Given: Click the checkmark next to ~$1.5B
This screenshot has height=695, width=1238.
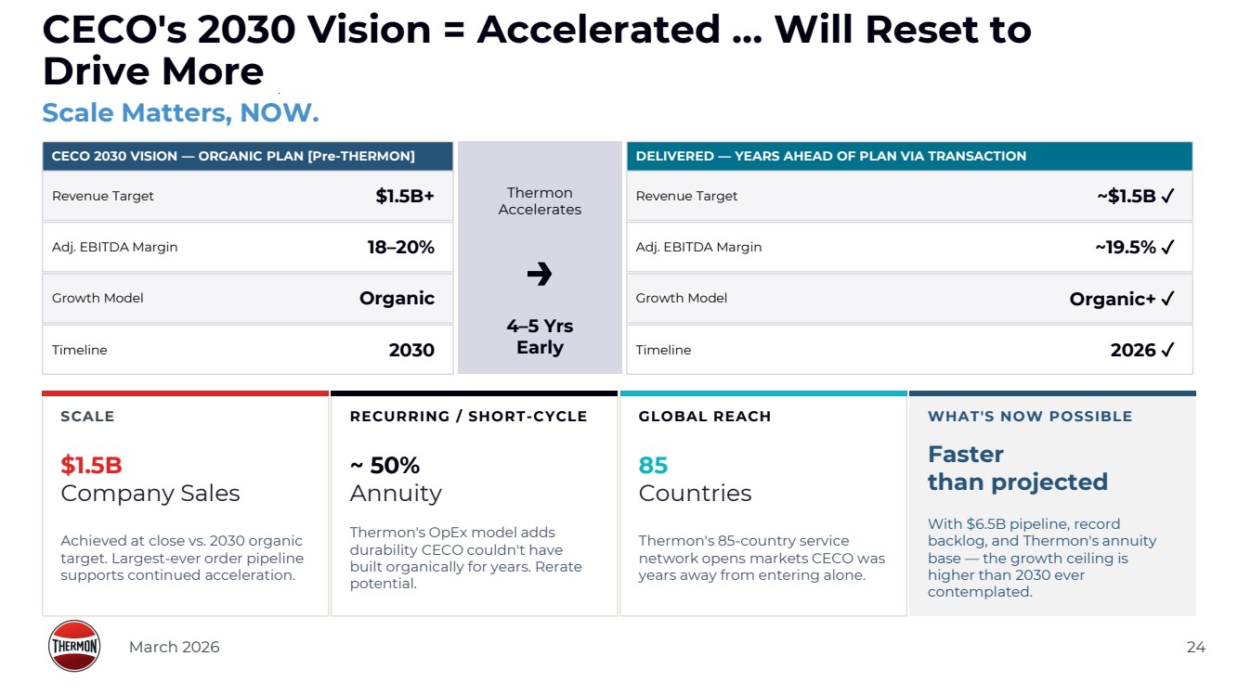Looking at the screenshot, I should click(x=1168, y=196).
